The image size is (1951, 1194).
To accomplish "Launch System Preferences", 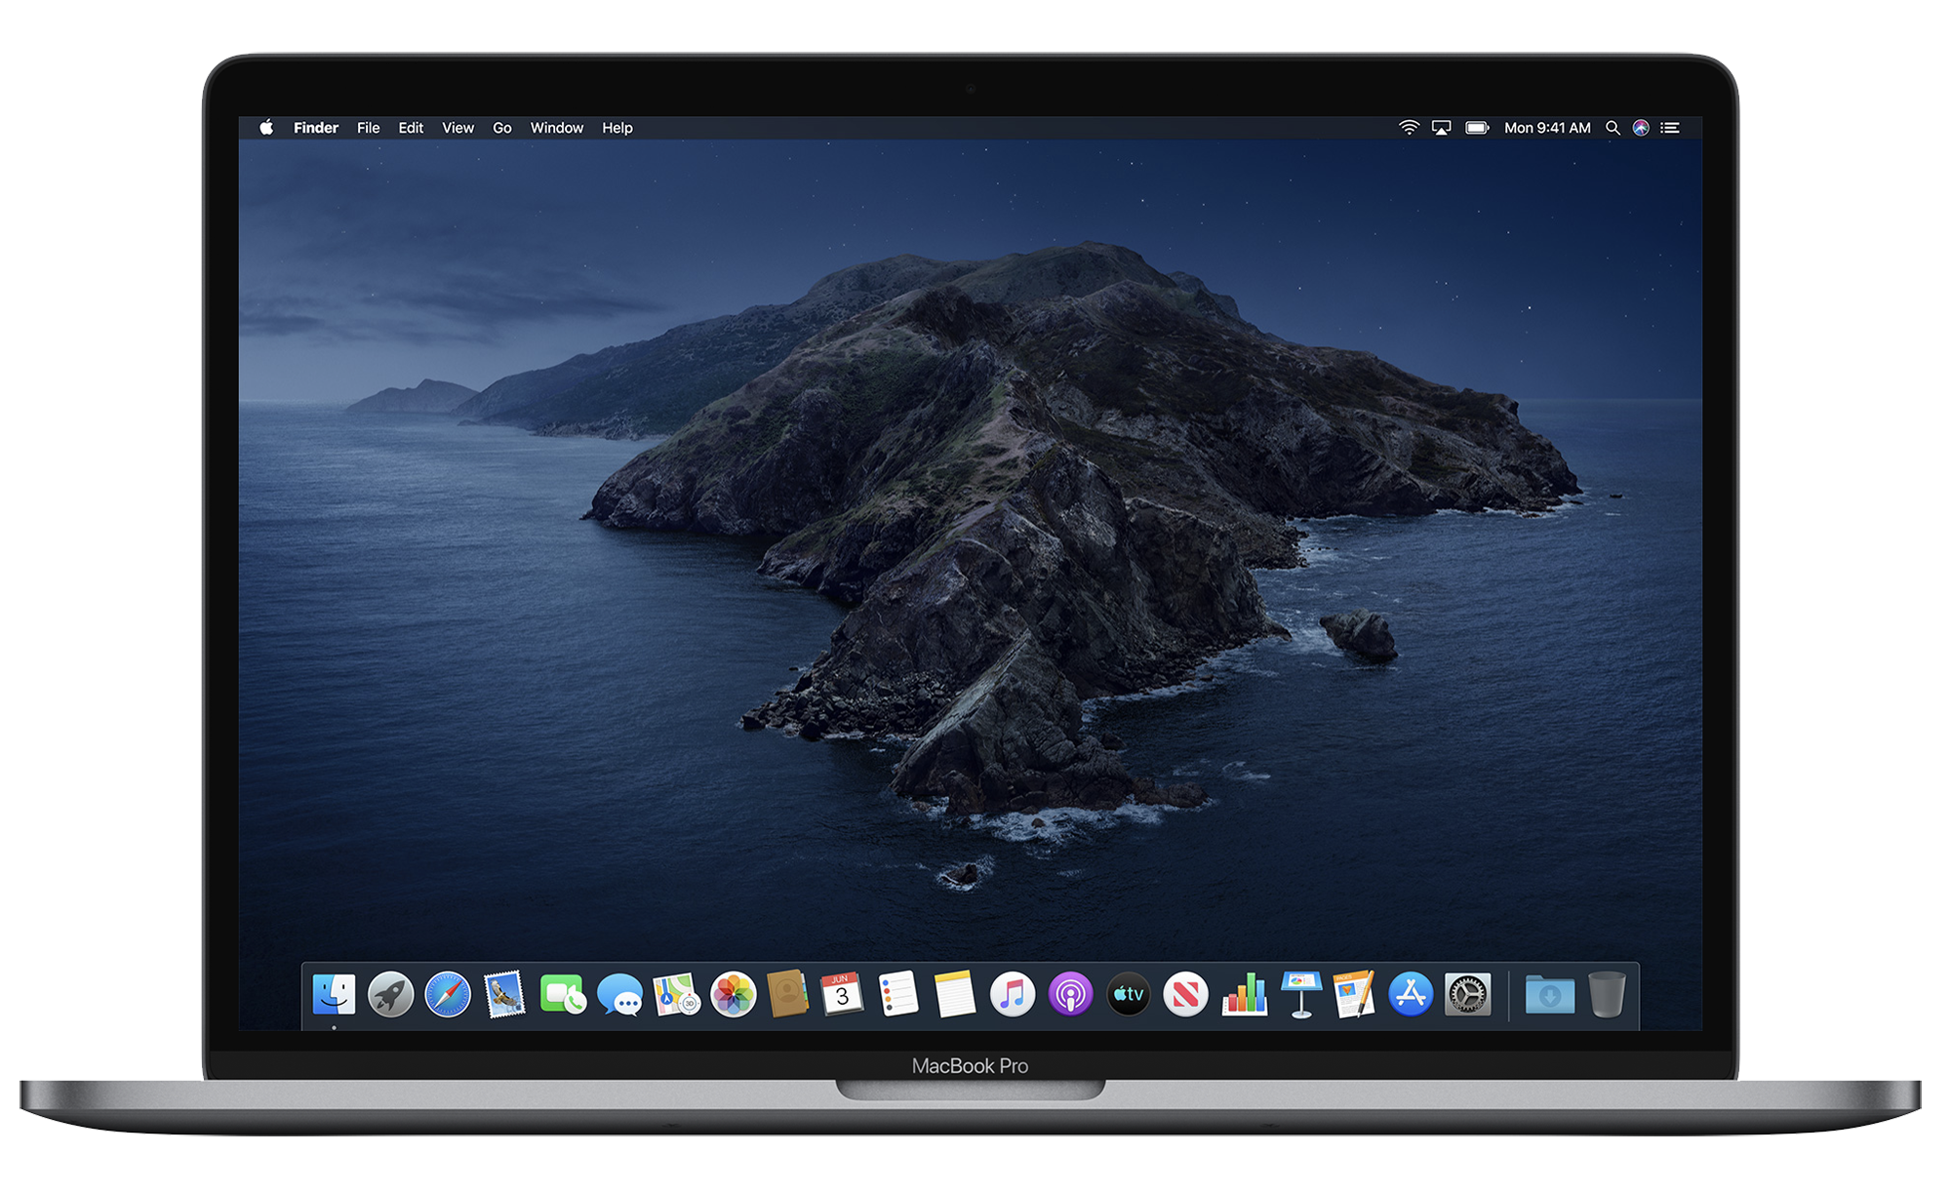I will [x=1468, y=995].
